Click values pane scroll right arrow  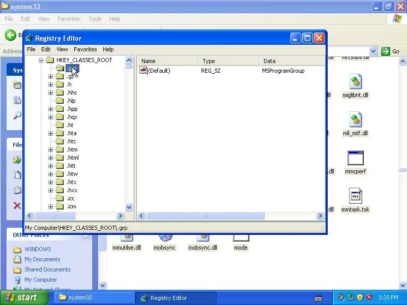point(321,216)
